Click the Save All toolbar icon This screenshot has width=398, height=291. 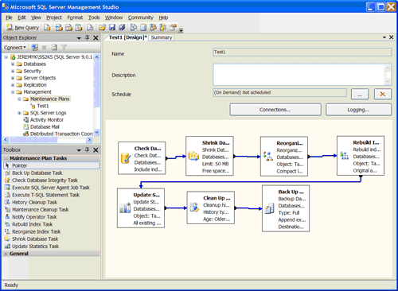[122, 27]
